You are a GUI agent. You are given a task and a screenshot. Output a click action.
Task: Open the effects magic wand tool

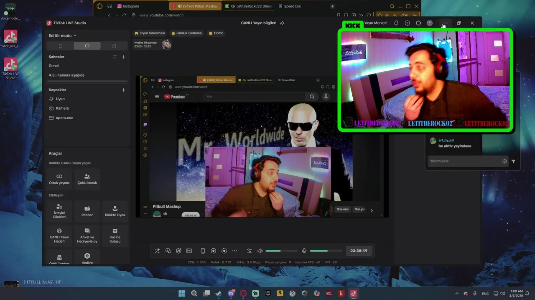coord(157,251)
